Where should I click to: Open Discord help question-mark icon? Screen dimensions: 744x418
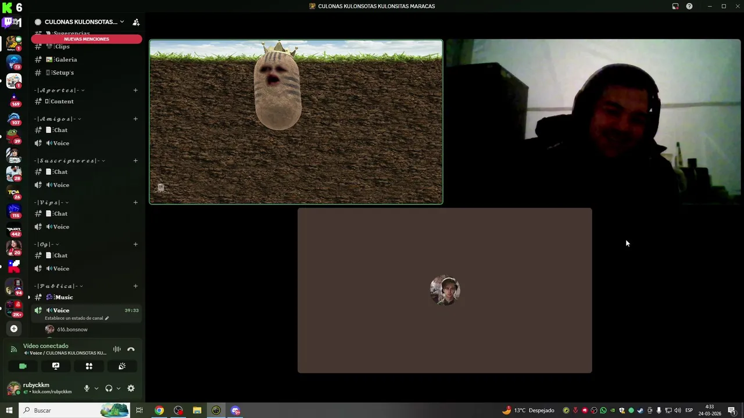[689, 6]
